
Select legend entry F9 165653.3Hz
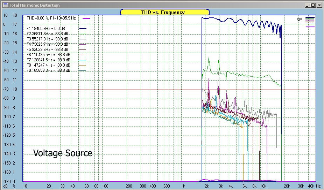[x=48, y=70]
